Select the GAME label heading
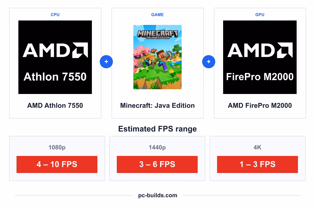Image resolution: width=315 pixels, height=210 pixels. click(157, 15)
